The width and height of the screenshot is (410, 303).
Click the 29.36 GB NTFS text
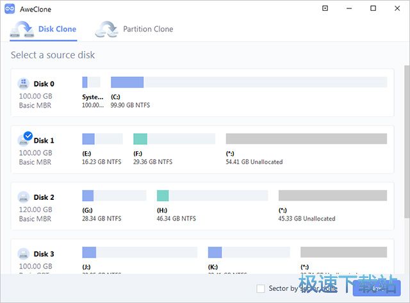point(152,162)
